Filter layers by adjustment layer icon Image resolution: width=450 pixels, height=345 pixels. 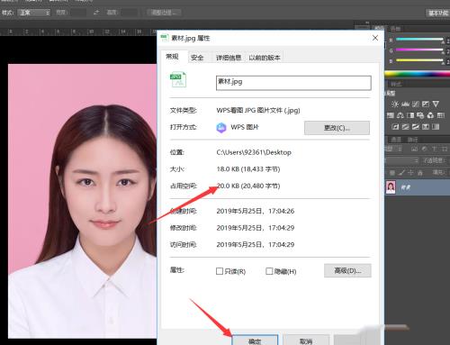click(424, 149)
